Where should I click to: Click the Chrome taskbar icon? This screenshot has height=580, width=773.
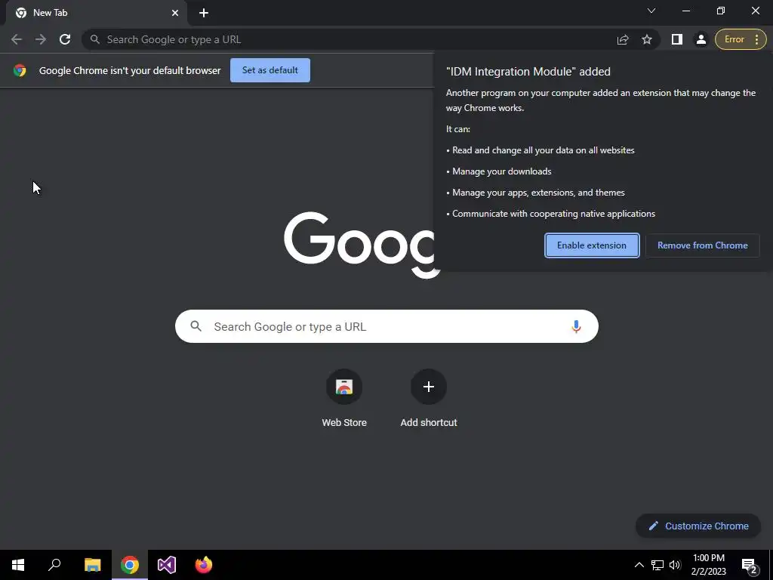130,565
